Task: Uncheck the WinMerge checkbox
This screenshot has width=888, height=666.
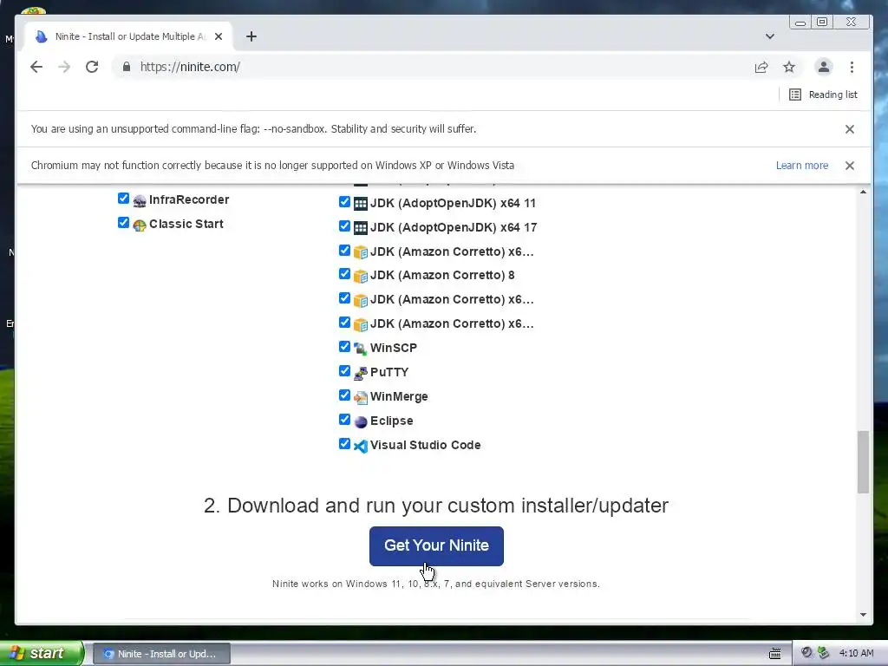Action: pyautogui.click(x=344, y=395)
